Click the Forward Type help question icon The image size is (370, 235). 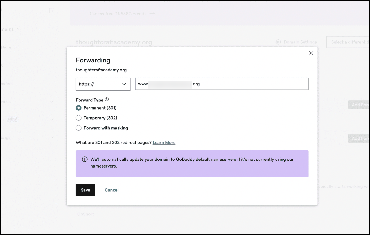(107, 100)
